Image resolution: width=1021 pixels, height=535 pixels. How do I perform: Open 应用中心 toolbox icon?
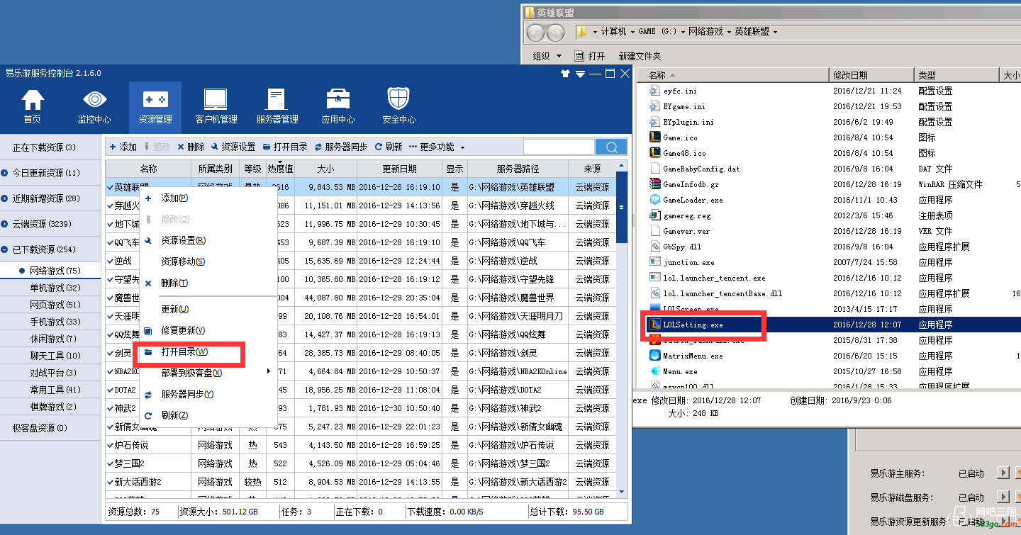[338, 106]
